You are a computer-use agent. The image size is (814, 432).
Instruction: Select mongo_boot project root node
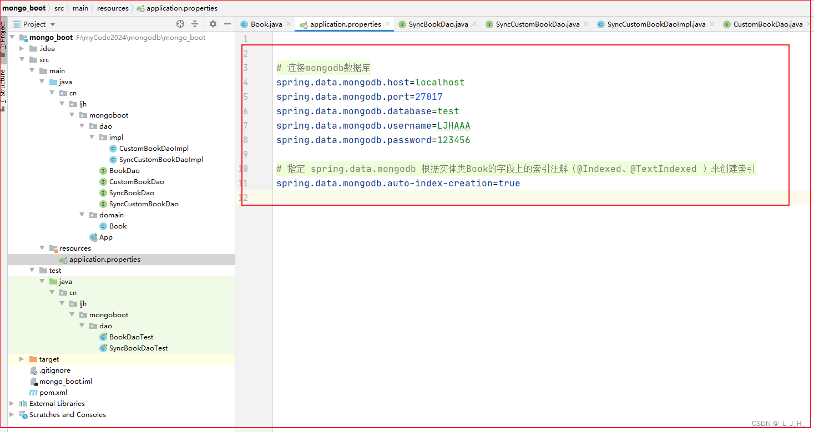(51, 37)
